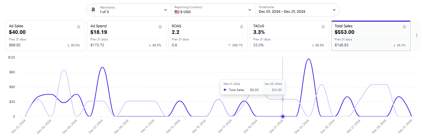Click the Dec 23, 2024 axis label

pyautogui.click(x=303, y=126)
